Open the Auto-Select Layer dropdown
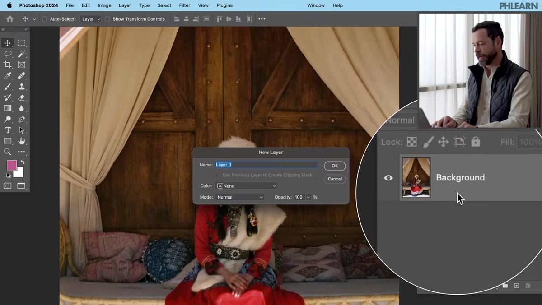This screenshot has height=305, width=542. 91,19
